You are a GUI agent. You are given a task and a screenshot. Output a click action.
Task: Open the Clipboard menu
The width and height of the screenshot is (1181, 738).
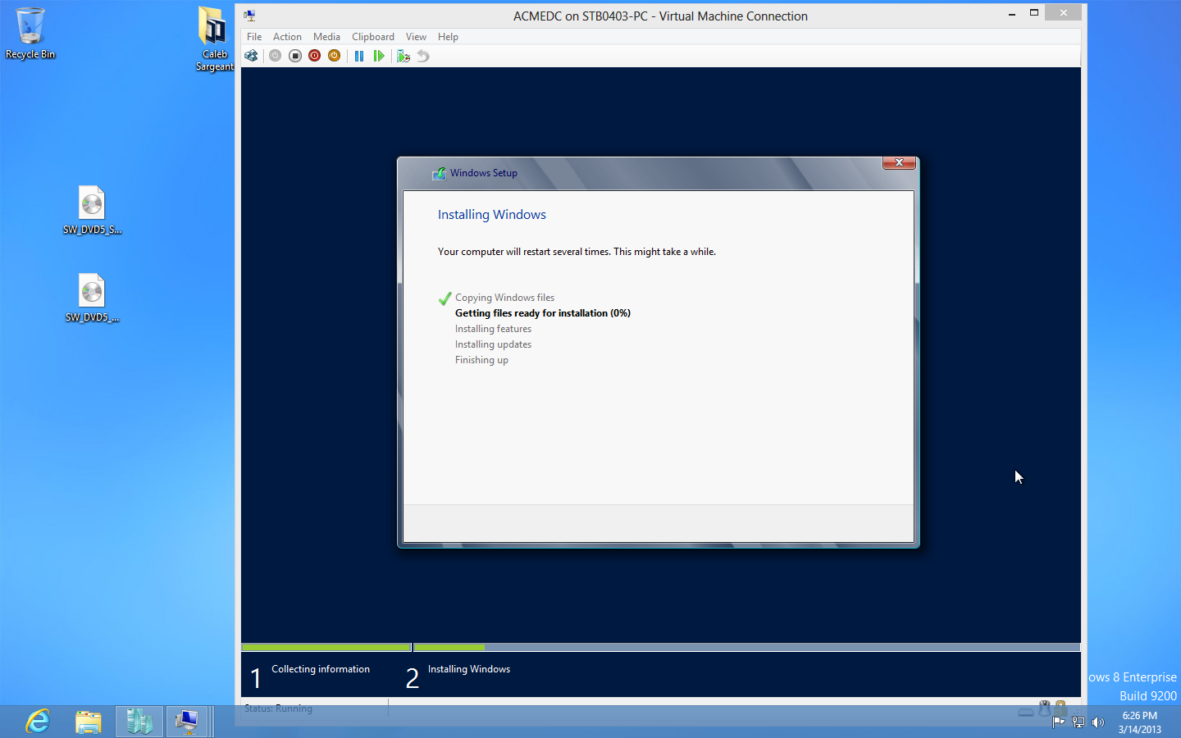[373, 37]
